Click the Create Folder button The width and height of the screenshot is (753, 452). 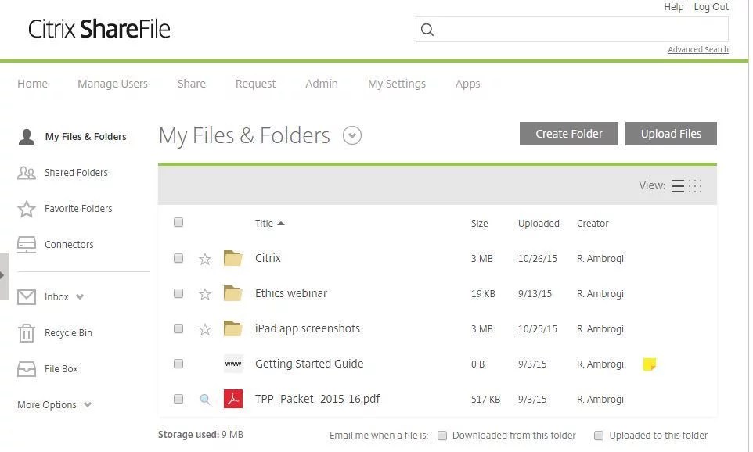coord(568,133)
